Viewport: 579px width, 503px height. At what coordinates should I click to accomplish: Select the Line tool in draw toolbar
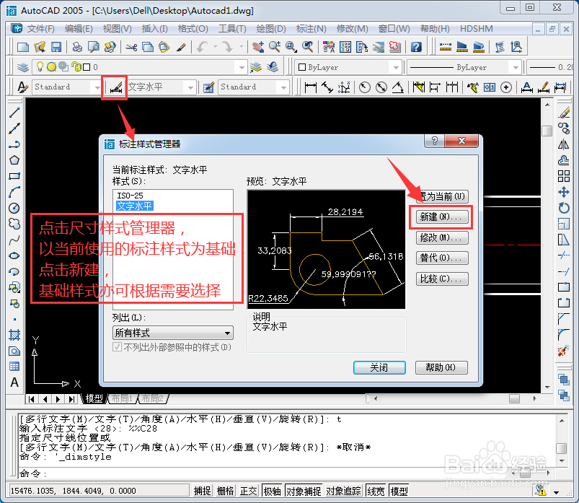(x=14, y=113)
